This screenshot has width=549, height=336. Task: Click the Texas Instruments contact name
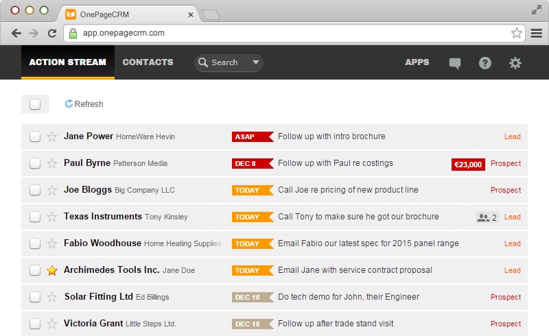[x=102, y=216]
